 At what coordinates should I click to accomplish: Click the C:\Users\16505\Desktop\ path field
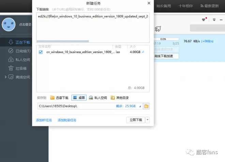pos(90,106)
